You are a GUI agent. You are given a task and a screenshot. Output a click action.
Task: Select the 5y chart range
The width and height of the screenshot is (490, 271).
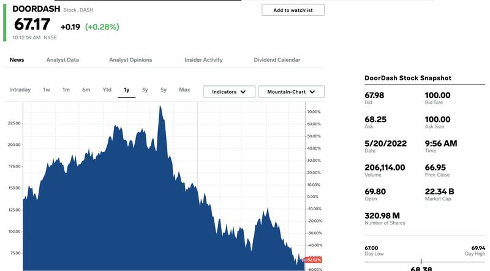click(164, 90)
